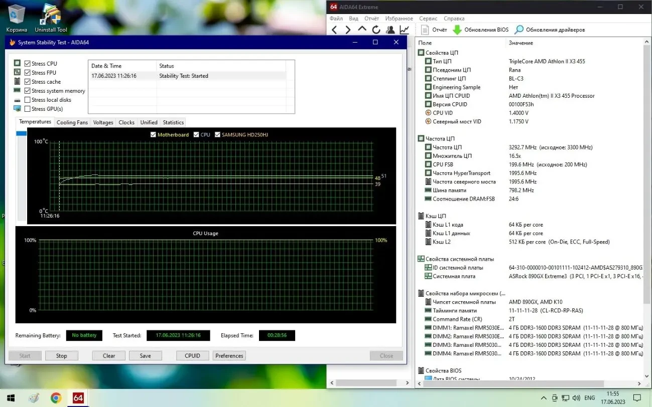
Task: Open the CPUID window via button
Action: click(192, 355)
